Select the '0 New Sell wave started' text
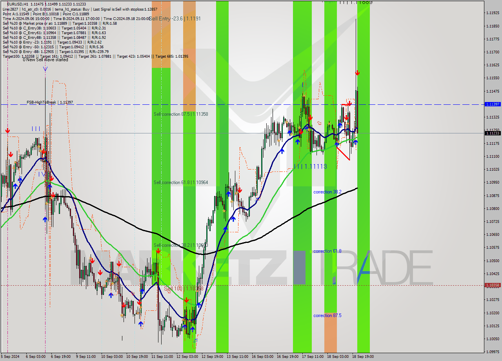Screen dimensions: 502x361 click(45, 60)
